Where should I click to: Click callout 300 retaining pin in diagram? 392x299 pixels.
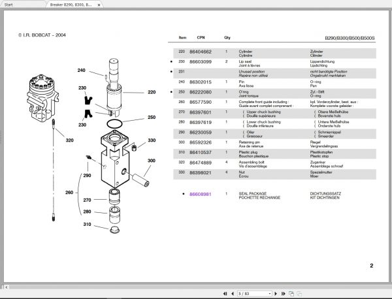pyautogui.click(x=152, y=161)
